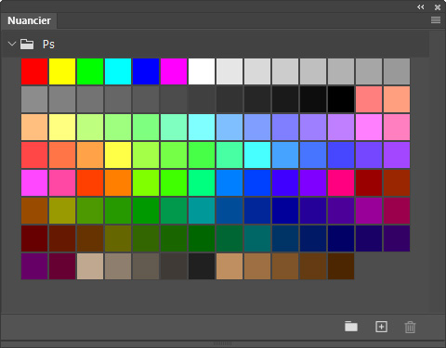Image resolution: width=446 pixels, height=348 pixels.
Task: Select the pure magenta swatch in first row
Action: [x=174, y=71]
